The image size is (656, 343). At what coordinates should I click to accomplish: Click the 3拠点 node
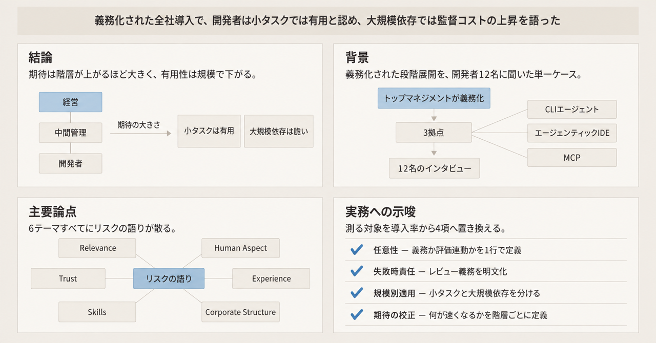(x=434, y=133)
